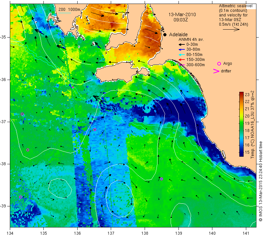Click the colorbar value 17
This screenshot has width=263, height=237.
247,138
